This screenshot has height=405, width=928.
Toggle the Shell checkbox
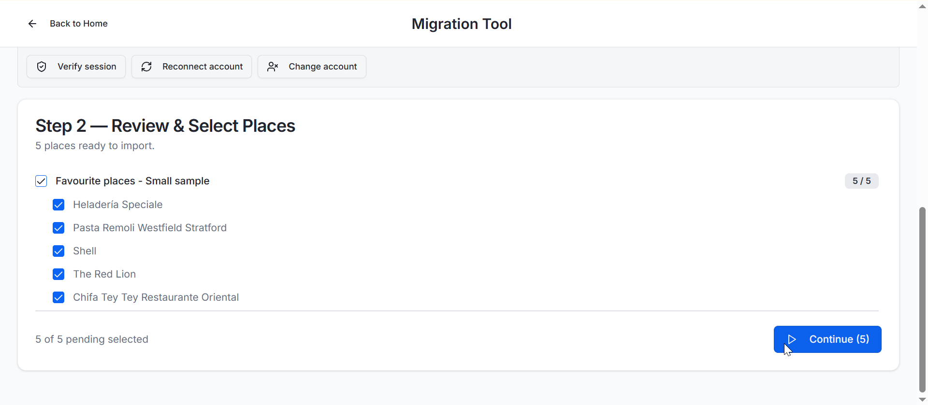point(58,251)
